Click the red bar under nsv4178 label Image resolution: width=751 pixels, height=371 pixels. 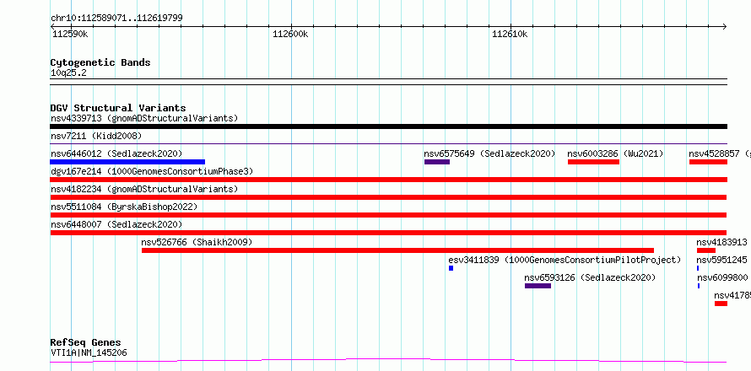coord(721,304)
